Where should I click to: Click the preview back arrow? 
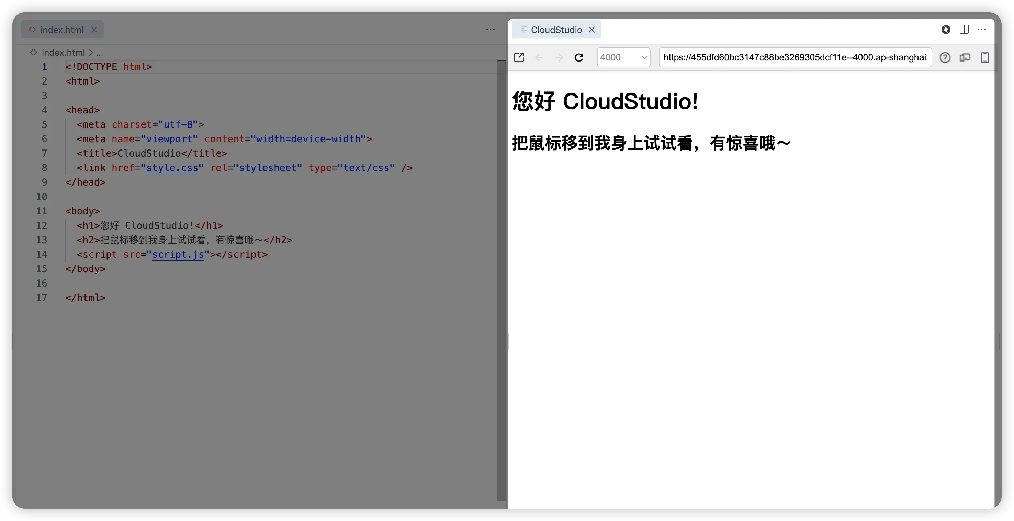pos(539,57)
